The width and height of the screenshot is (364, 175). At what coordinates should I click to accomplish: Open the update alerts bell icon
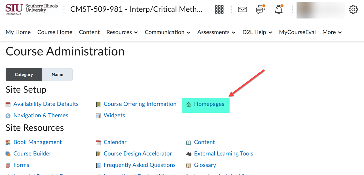pos(278,10)
